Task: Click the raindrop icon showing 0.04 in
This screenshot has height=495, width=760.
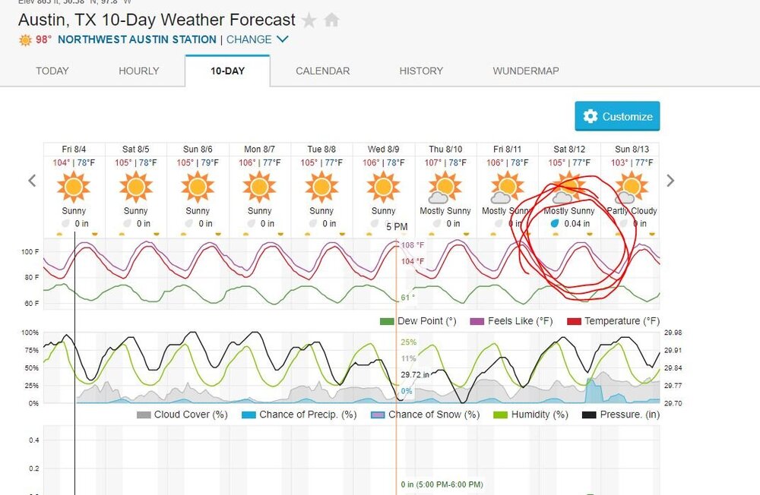Action: pos(555,224)
